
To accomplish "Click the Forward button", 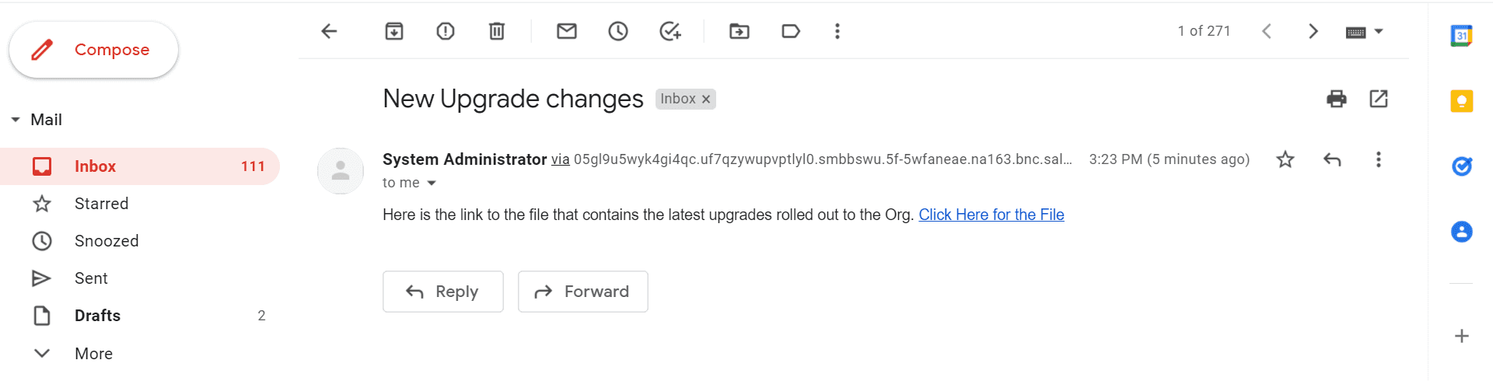I will [583, 292].
